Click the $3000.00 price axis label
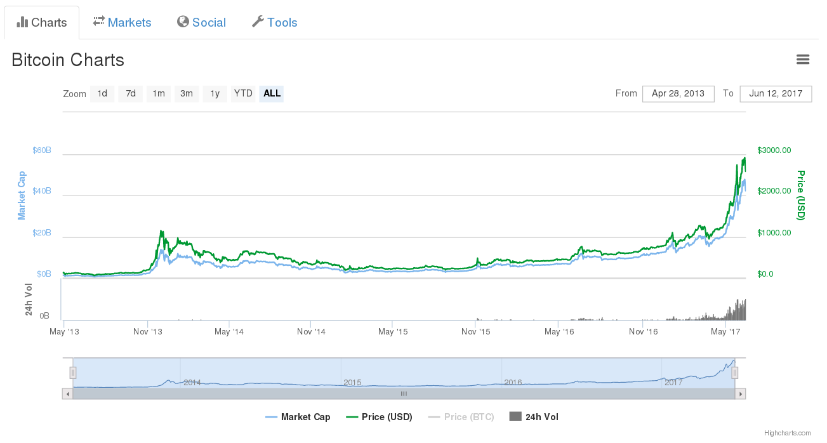 774,150
